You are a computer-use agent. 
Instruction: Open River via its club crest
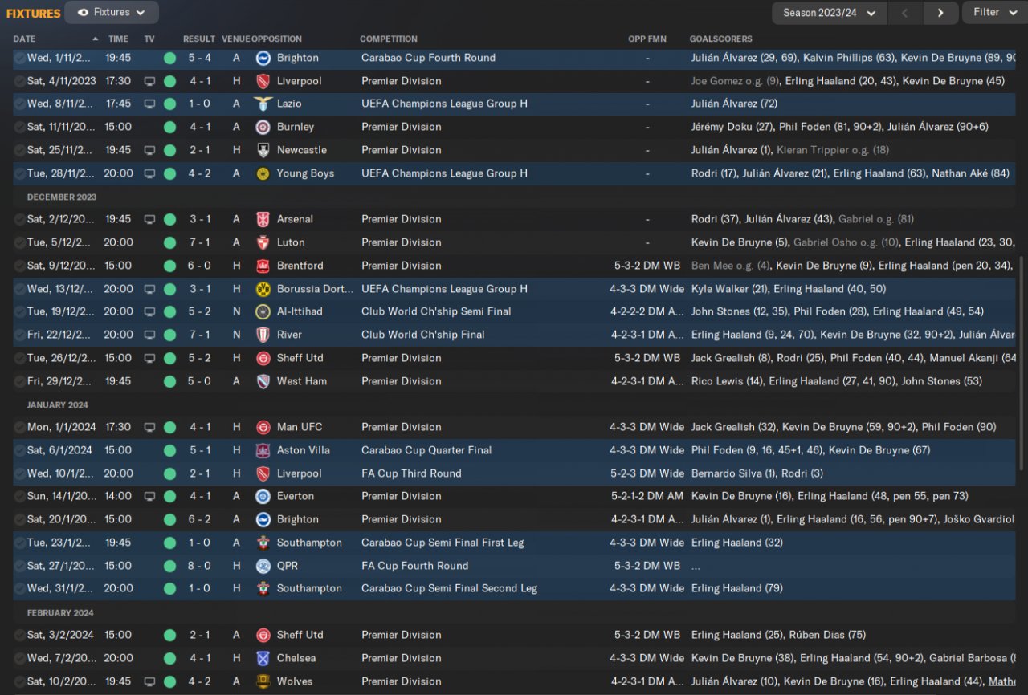(263, 335)
